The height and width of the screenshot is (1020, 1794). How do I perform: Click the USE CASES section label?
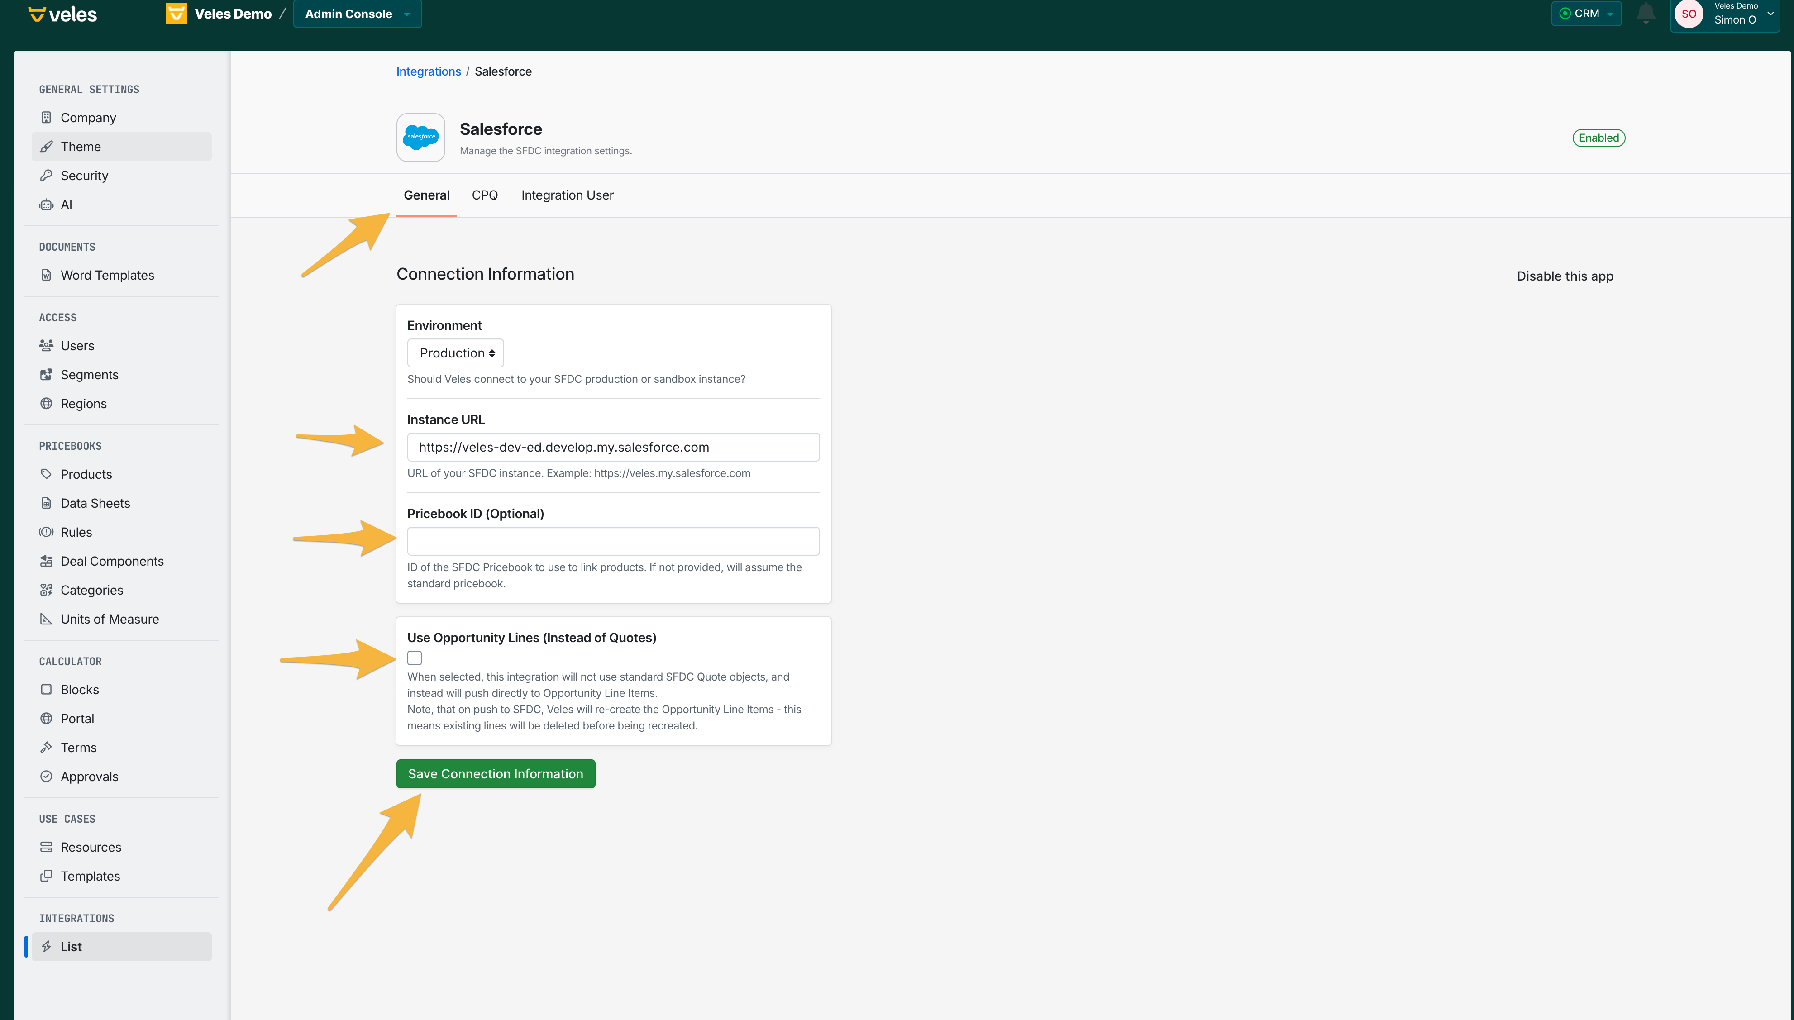click(x=67, y=819)
